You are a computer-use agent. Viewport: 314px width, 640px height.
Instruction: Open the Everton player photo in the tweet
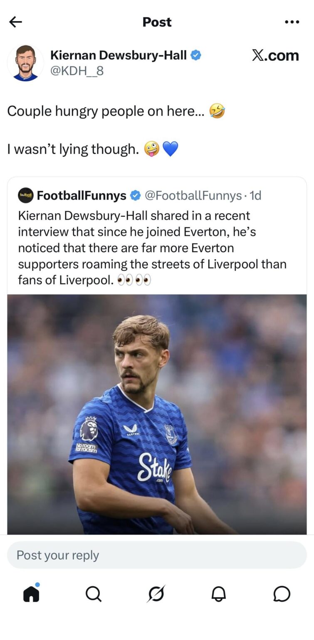click(x=157, y=417)
